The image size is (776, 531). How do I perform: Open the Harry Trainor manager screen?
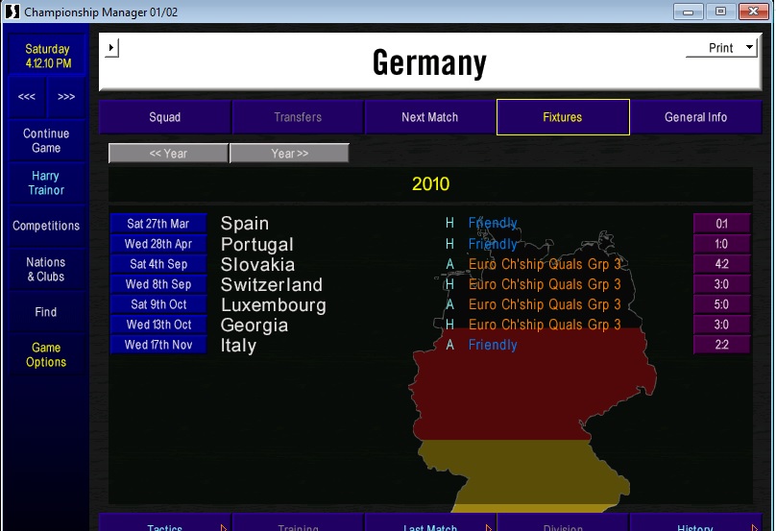point(46,183)
